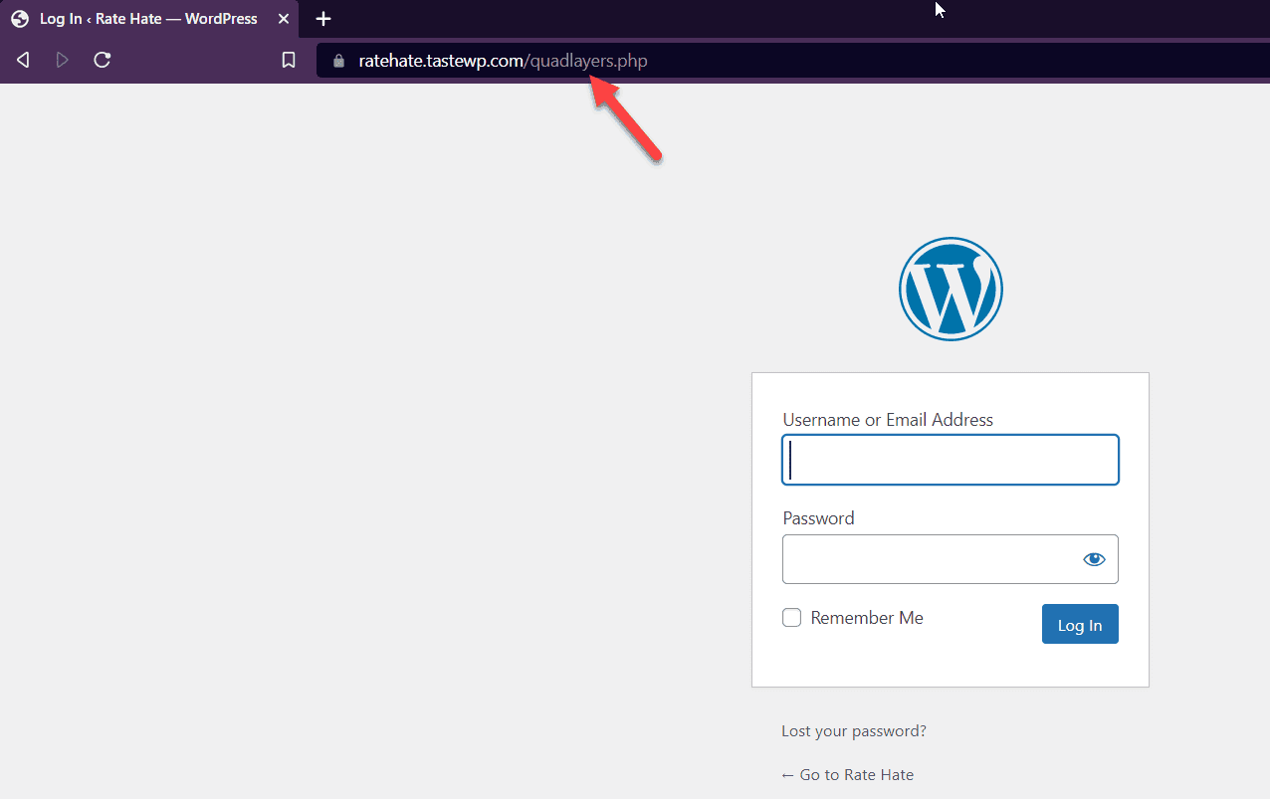
Task: Click the WordPress logo above the login form
Action: (951, 289)
